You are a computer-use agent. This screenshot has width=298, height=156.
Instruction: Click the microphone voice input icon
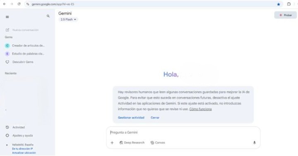[x=254, y=143]
